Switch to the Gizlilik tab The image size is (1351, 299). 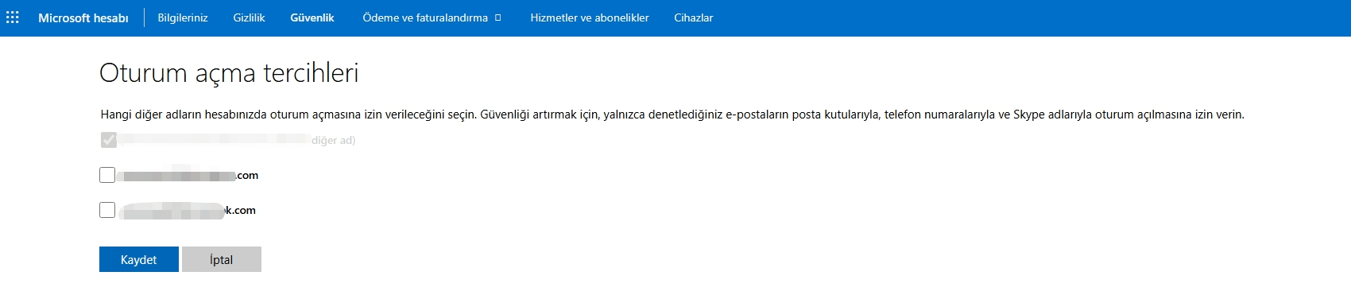point(249,17)
